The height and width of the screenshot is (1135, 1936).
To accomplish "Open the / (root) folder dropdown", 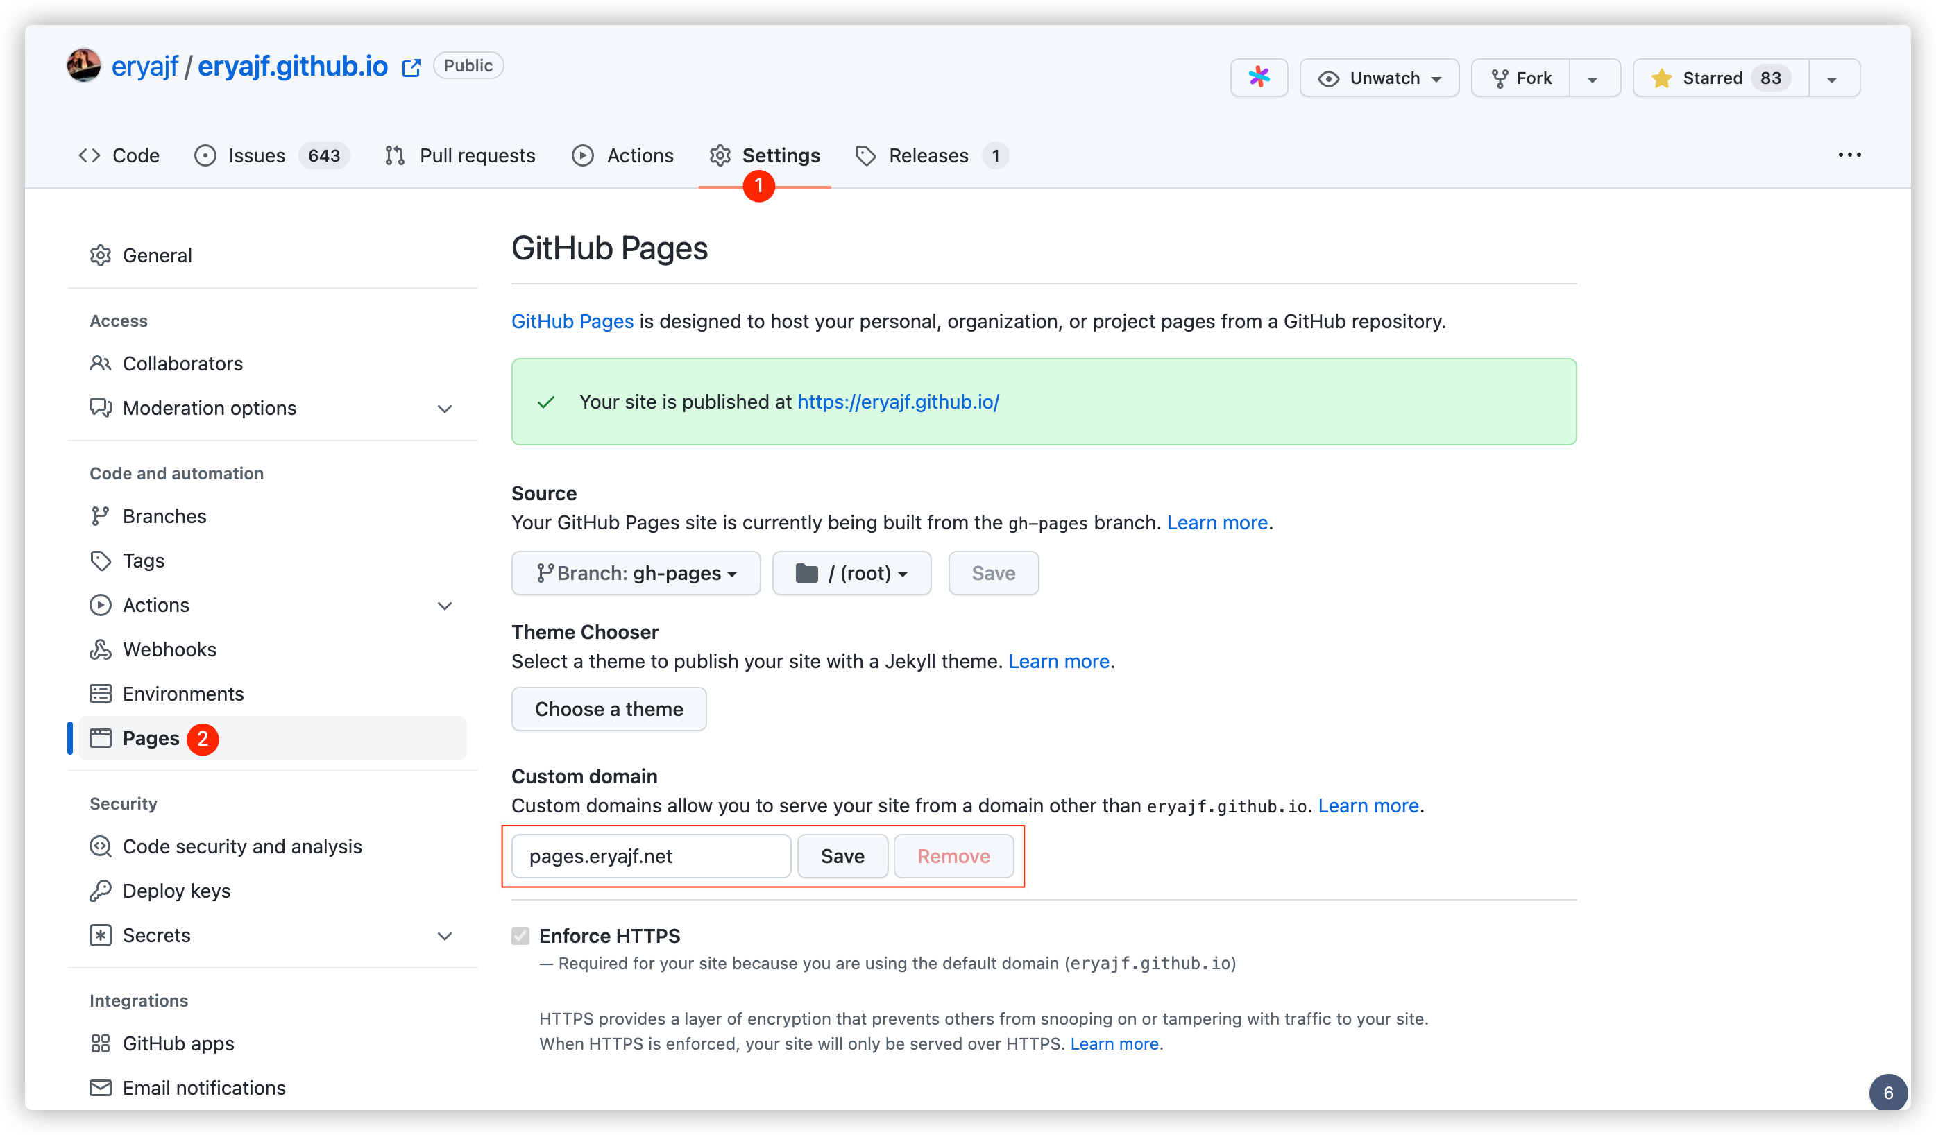I will 852,573.
